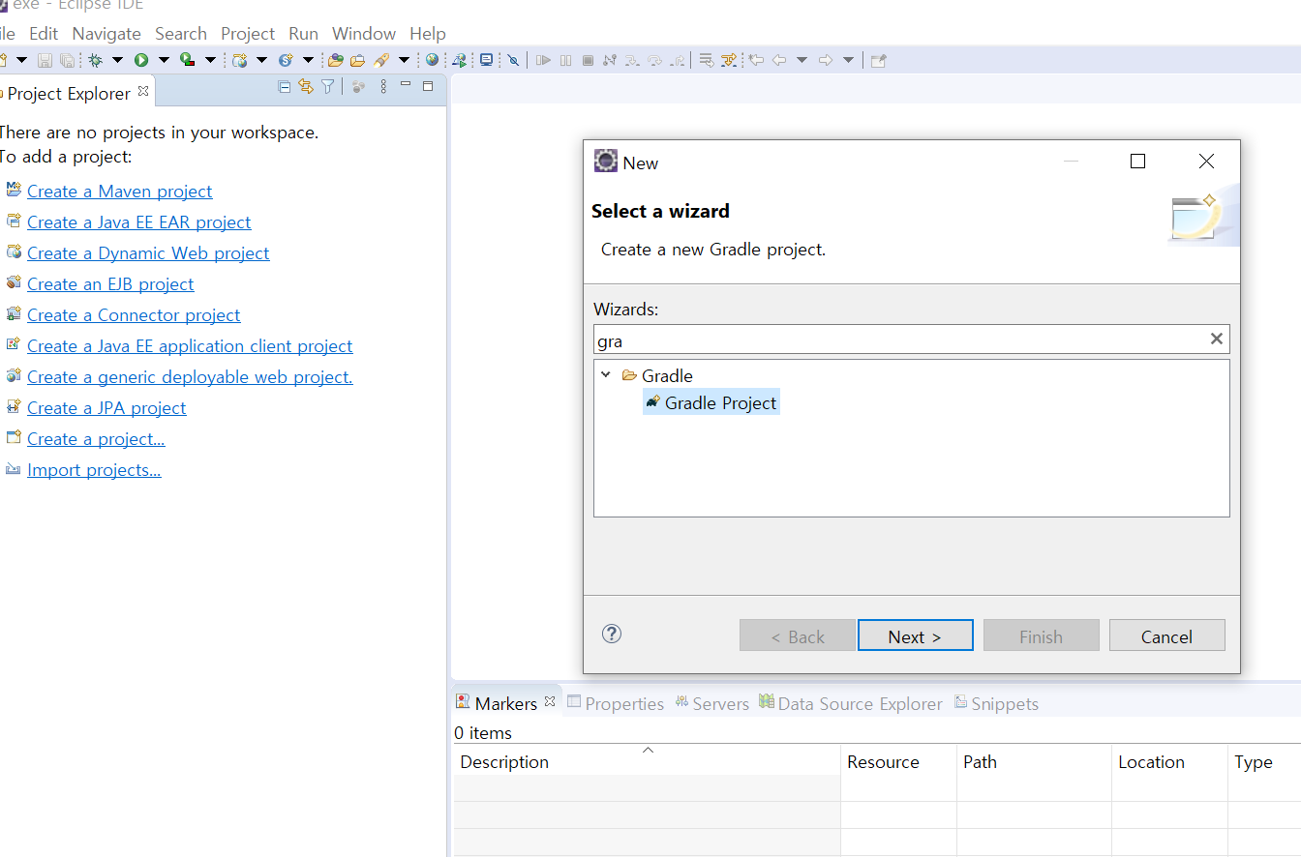Click the Search flashlight icon
This screenshot has height=857, width=1301.
click(x=380, y=60)
